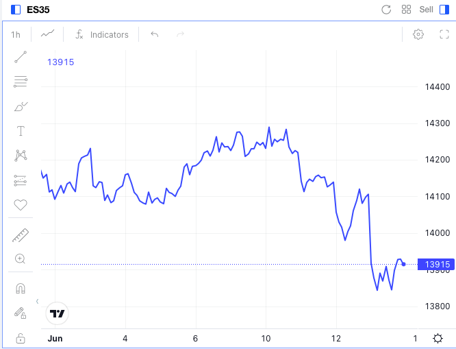Click the 13915 legend value
Viewport: 456px width, 349px height.
pos(60,62)
